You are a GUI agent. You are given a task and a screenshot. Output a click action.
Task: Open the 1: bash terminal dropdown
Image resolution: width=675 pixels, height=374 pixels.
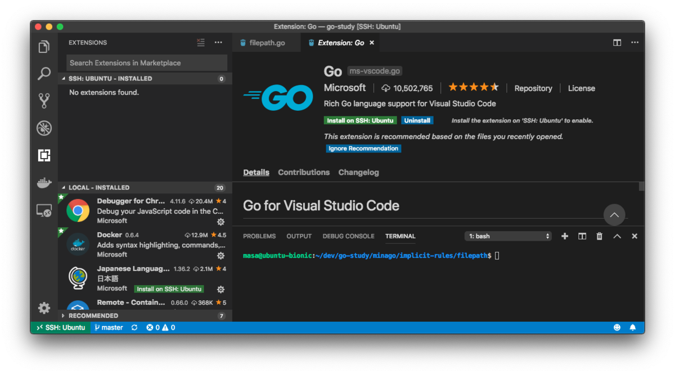[508, 236]
